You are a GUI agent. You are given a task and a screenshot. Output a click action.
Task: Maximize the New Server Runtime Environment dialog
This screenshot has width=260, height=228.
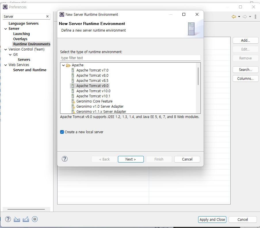pyautogui.click(x=184, y=14)
